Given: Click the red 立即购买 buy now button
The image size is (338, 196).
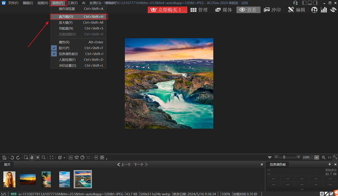Looking at the screenshot, I should [x=167, y=10].
